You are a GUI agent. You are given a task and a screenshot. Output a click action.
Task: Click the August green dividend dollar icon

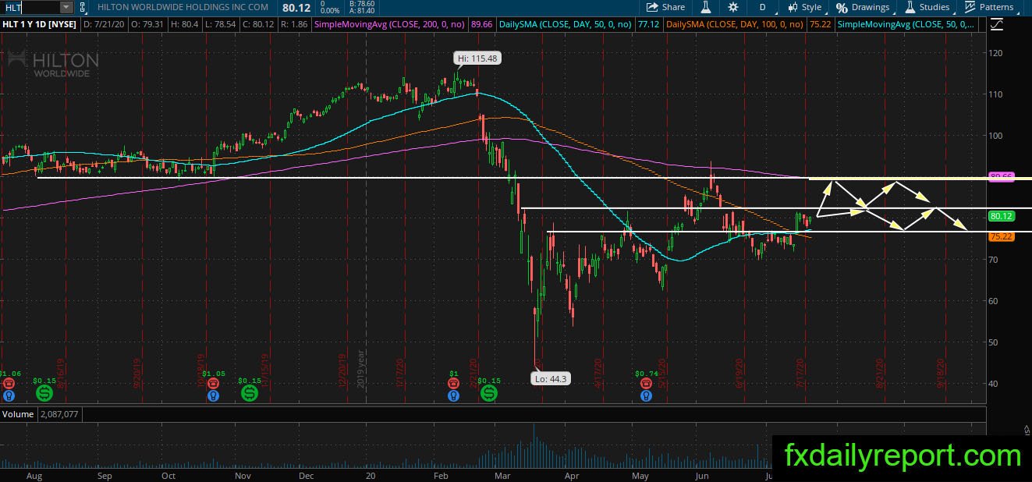(x=44, y=392)
